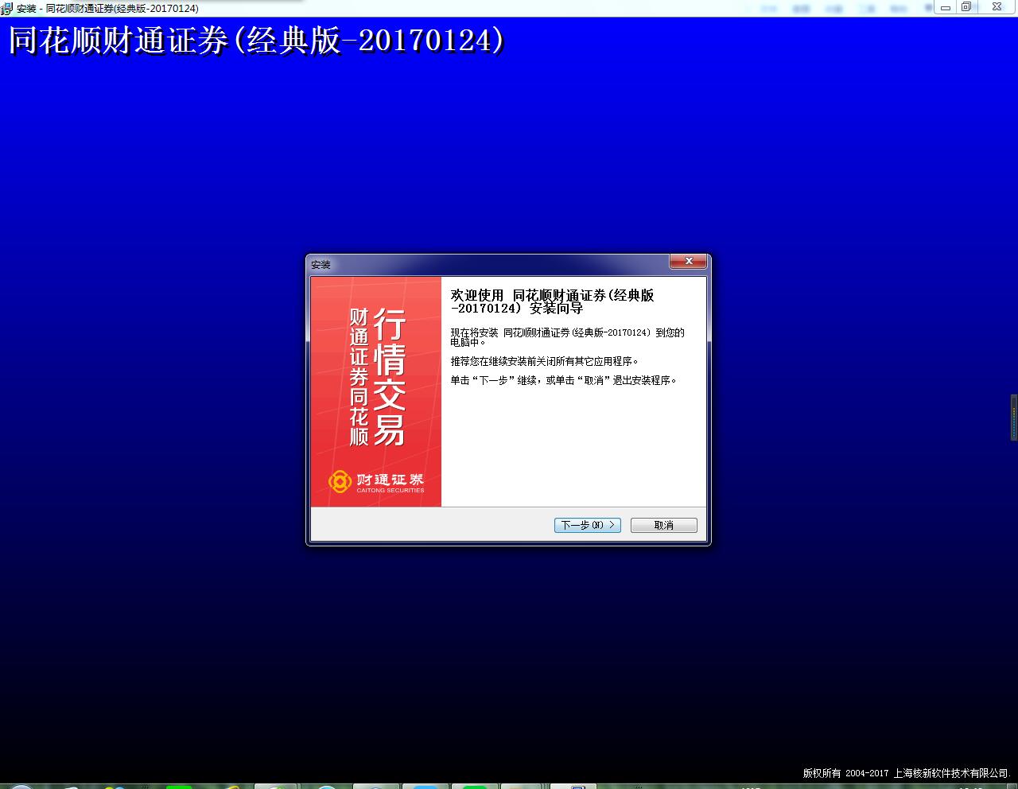The width and height of the screenshot is (1018, 789).
Task: Click the line 推荐您在继续安装前关闭所有其它应用程序
Action: coord(545,361)
